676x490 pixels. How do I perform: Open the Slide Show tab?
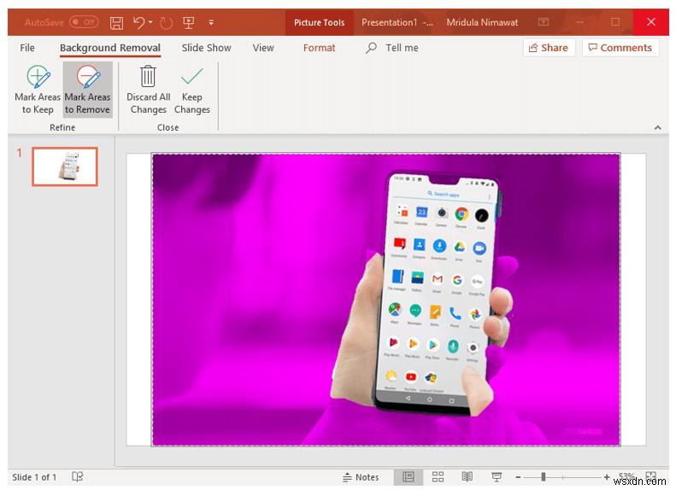tap(206, 48)
